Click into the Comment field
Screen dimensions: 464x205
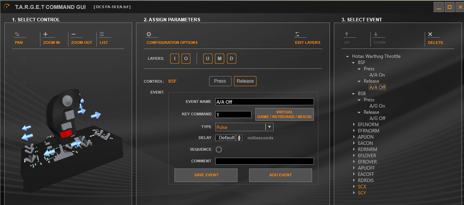point(264,161)
